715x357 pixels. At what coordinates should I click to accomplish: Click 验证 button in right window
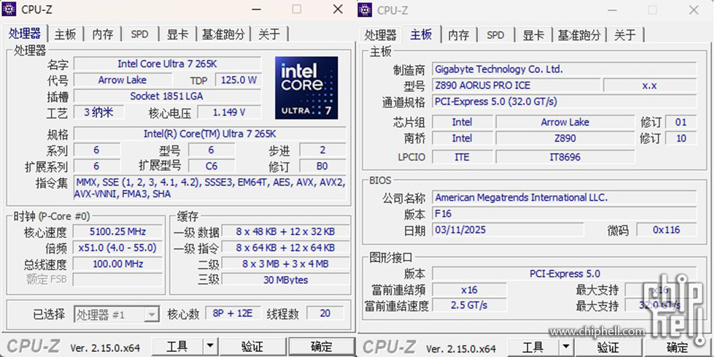tap(608, 348)
